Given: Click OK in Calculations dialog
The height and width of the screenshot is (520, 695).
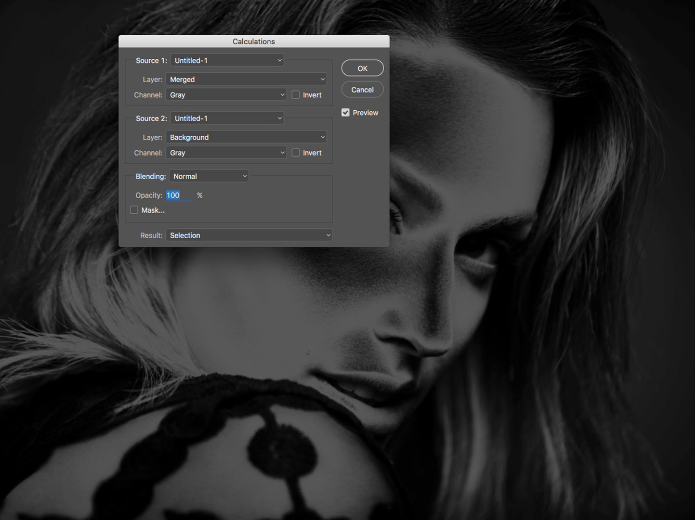Looking at the screenshot, I should pyautogui.click(x=362, y=68).
